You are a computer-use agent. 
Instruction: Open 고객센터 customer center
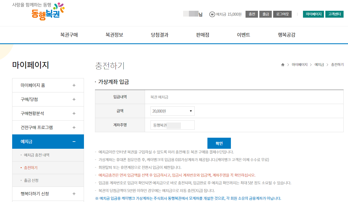click(x=334, y=14)
